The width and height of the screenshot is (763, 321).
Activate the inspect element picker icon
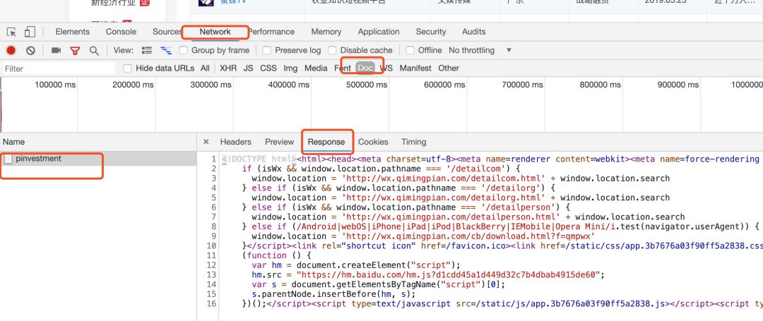click(x=11, y=32)
